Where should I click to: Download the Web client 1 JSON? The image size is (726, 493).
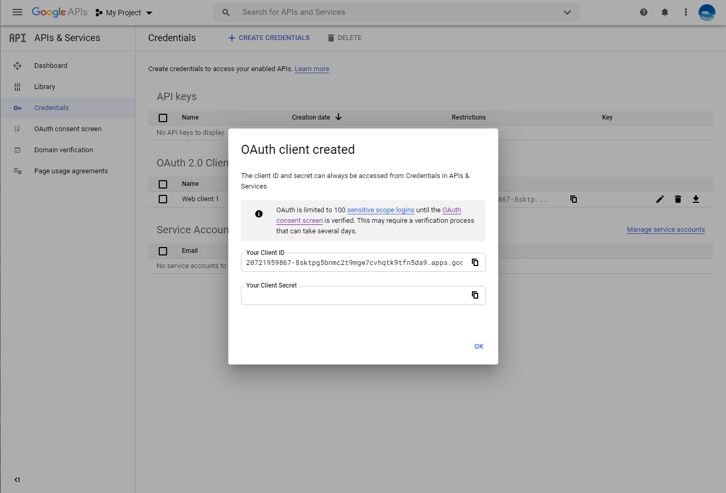click(696, 199)
